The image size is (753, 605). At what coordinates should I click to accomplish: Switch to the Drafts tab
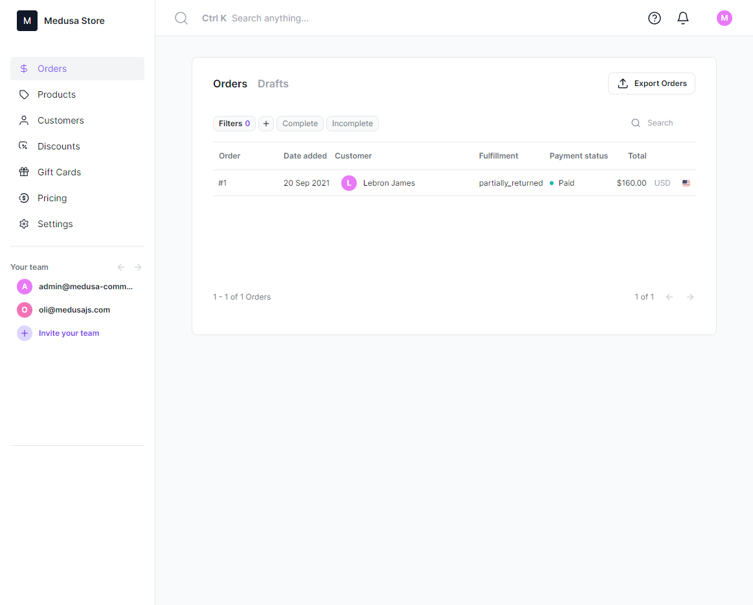(273, 84)
